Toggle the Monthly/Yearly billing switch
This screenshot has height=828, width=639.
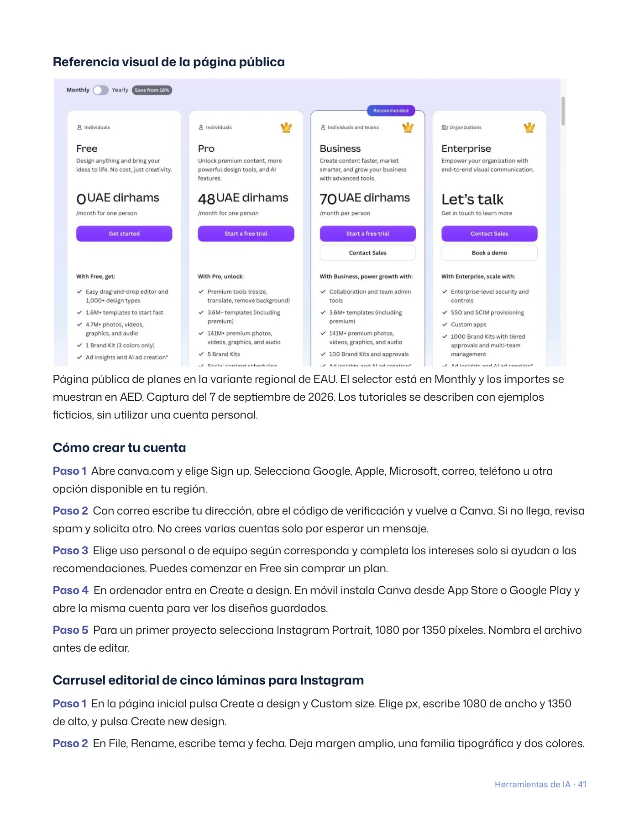100,90
